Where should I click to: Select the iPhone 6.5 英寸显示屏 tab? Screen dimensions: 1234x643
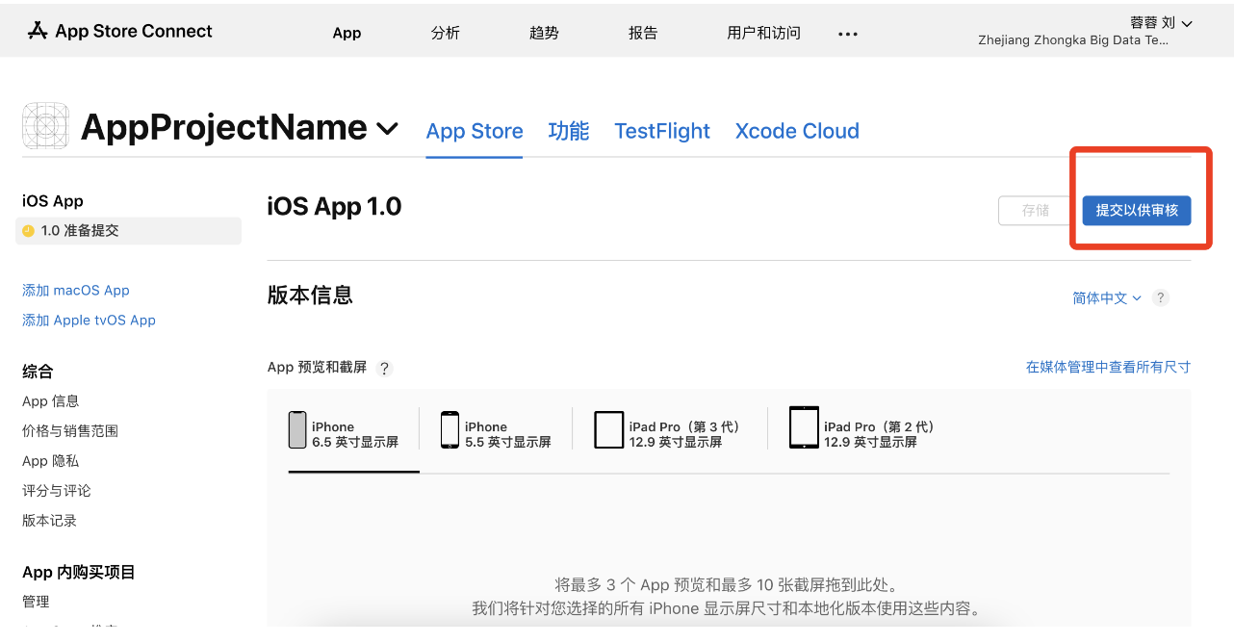point(344,429)
